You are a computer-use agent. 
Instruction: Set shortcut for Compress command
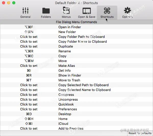point(29,95)
